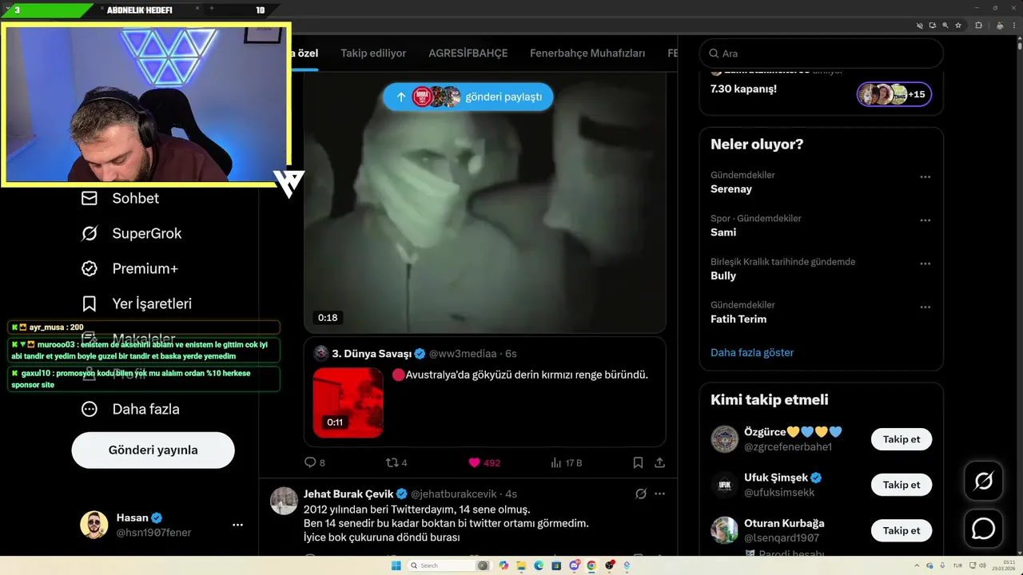Open Ufuk Şimşek's profile avatar

pos(724,485)
